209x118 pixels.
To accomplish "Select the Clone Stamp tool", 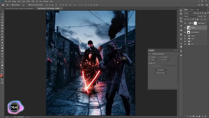I will [2, 37].
